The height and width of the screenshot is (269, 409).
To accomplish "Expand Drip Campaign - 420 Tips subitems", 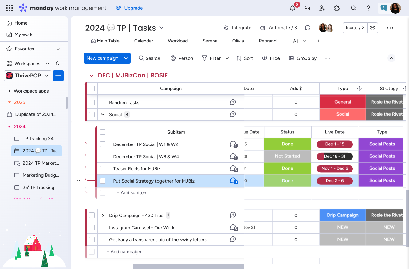I will [x=103, y=215].
